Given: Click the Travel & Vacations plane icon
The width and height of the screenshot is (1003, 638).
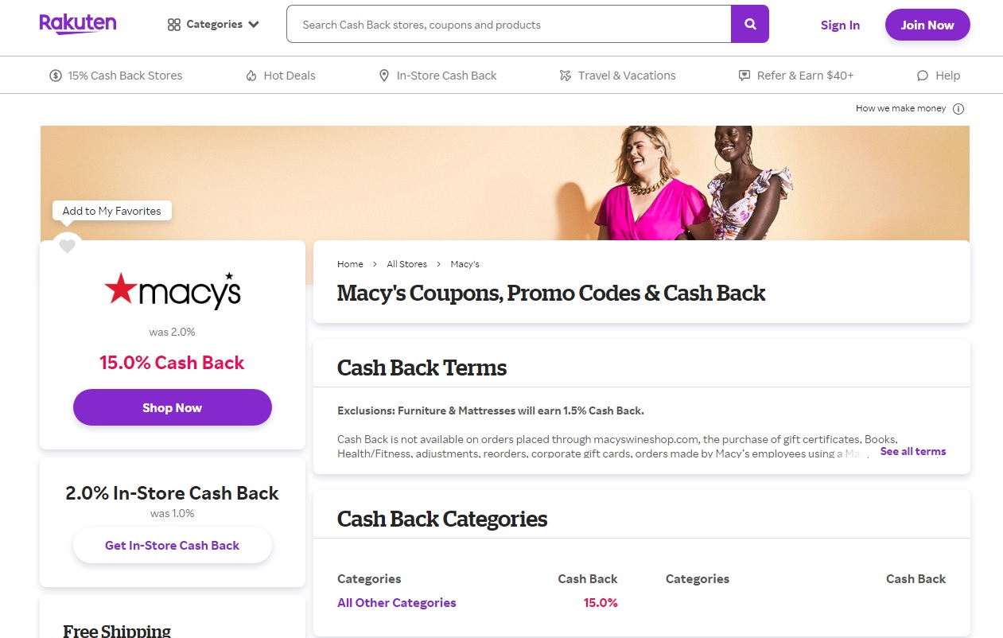Looking at the screenshot, I should [x=565, y=75].
